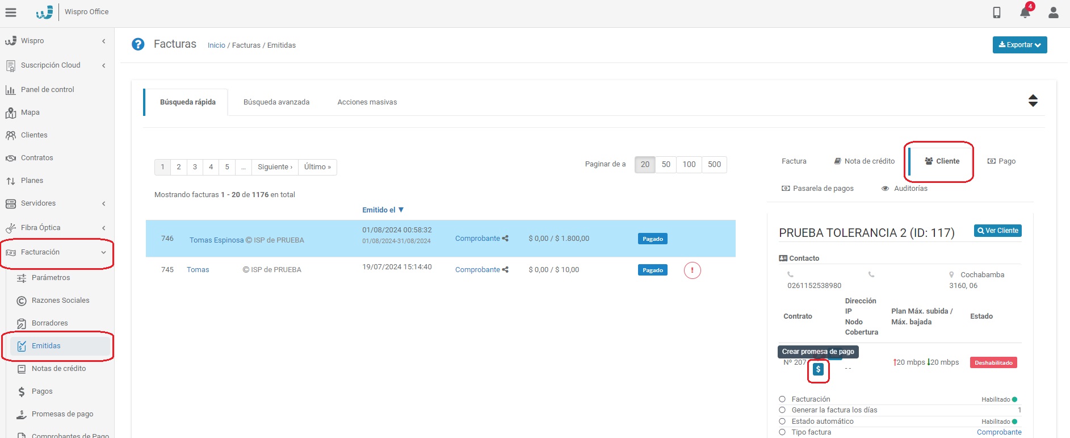Click the Ver Cliente button

click(998, 231)
